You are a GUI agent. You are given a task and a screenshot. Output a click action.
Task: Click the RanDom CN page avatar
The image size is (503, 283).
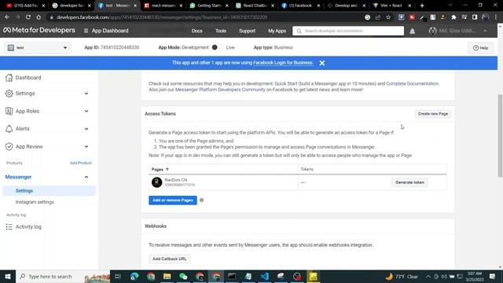[x=157, y=182]
